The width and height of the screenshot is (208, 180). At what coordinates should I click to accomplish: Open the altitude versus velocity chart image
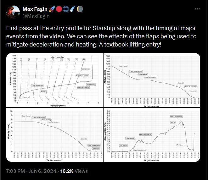(x=54, y=80)
